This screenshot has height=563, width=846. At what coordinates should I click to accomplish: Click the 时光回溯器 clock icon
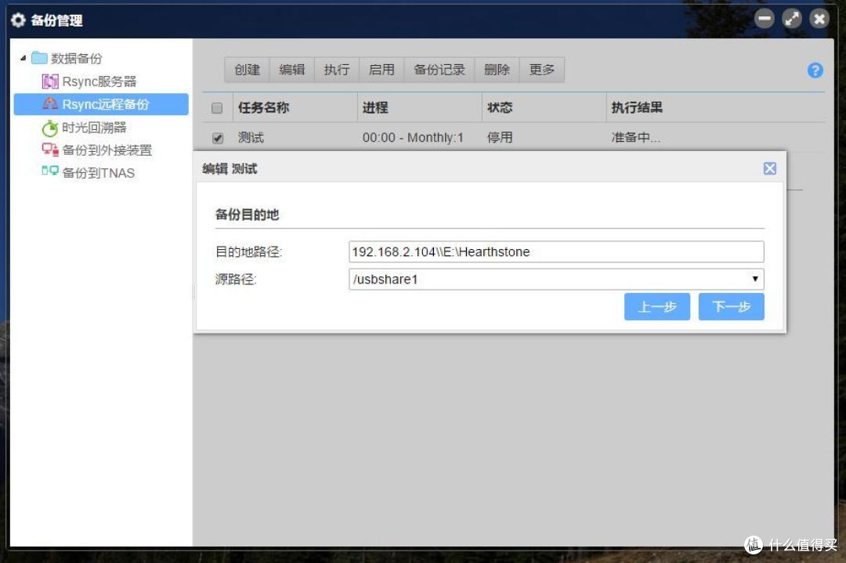click(x=50, y=128)
